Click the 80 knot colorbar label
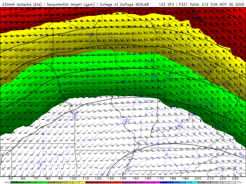This screenshot has height=184, width=246. coord(48,178)
